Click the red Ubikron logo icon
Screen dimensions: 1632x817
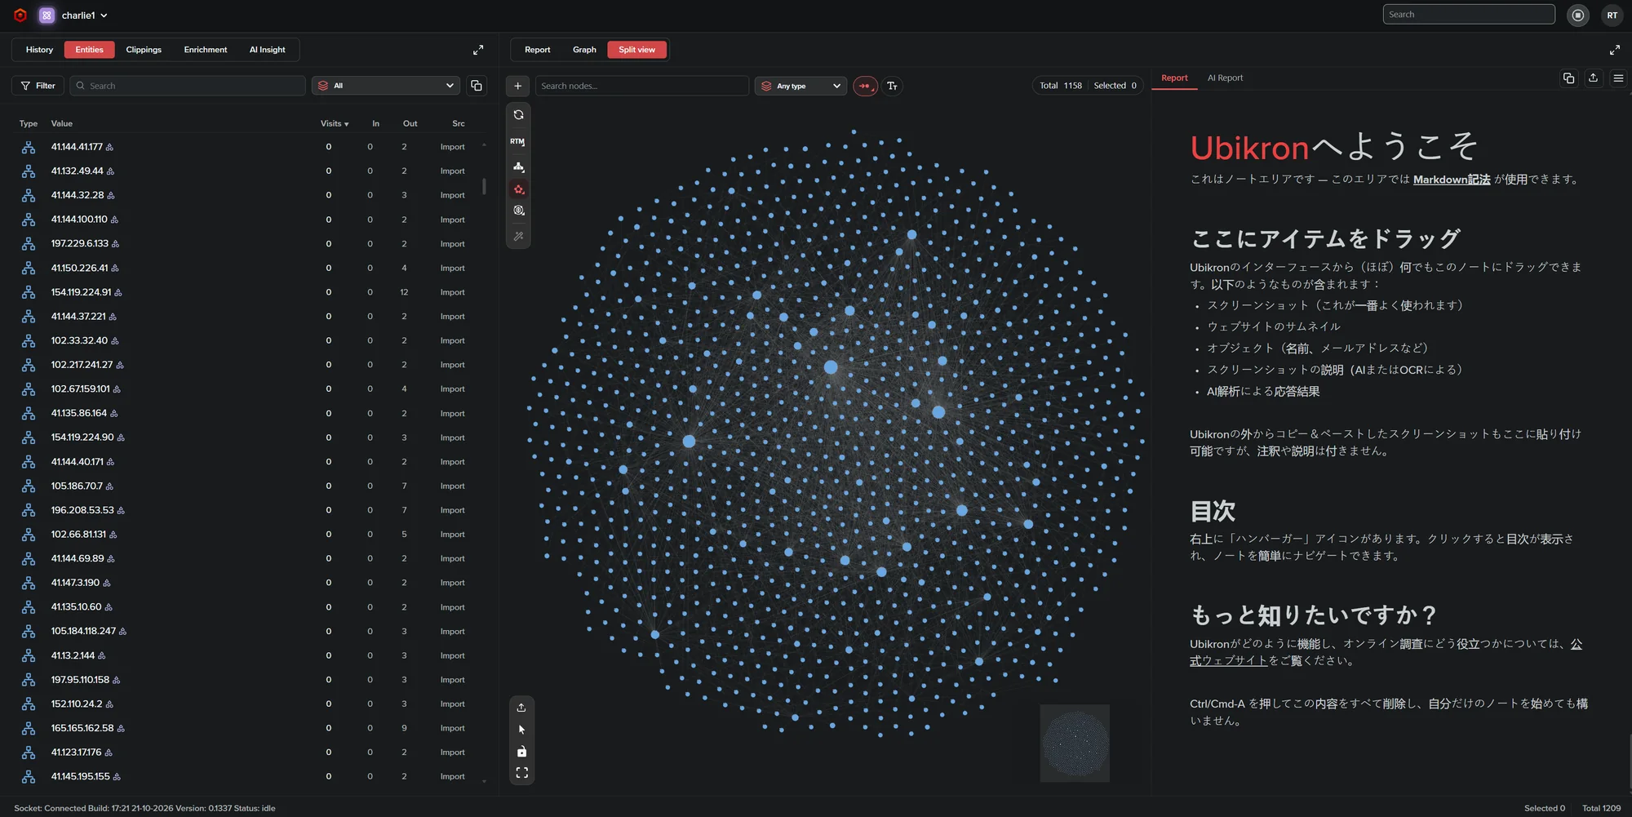20,16
